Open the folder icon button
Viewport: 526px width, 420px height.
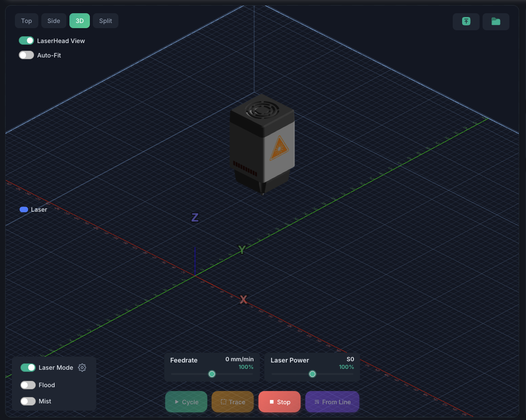click(x=496, y=21)
